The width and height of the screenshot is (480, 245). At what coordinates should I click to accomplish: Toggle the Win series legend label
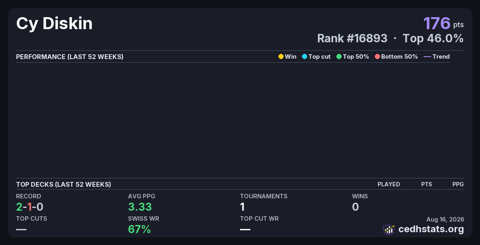291,57
